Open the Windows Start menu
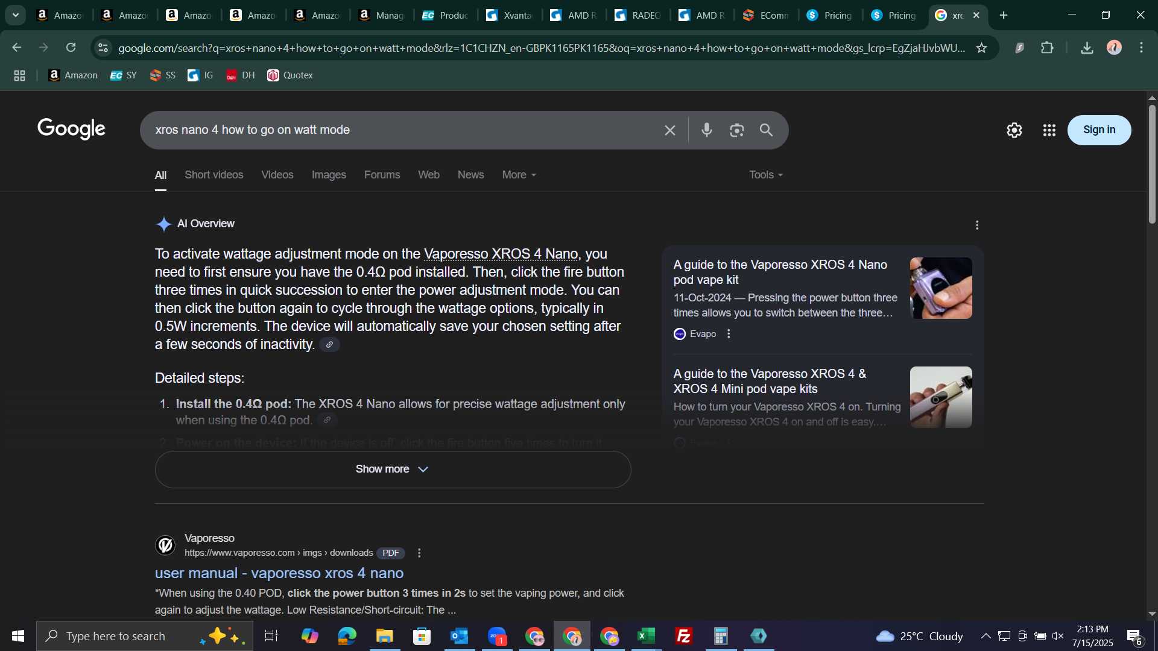 (x=17, y=636)
